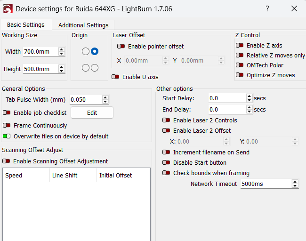Screen dimensions: 306x241
Task: Toggle Relative Z moves only switch
Action: click(x=240, y=55)
